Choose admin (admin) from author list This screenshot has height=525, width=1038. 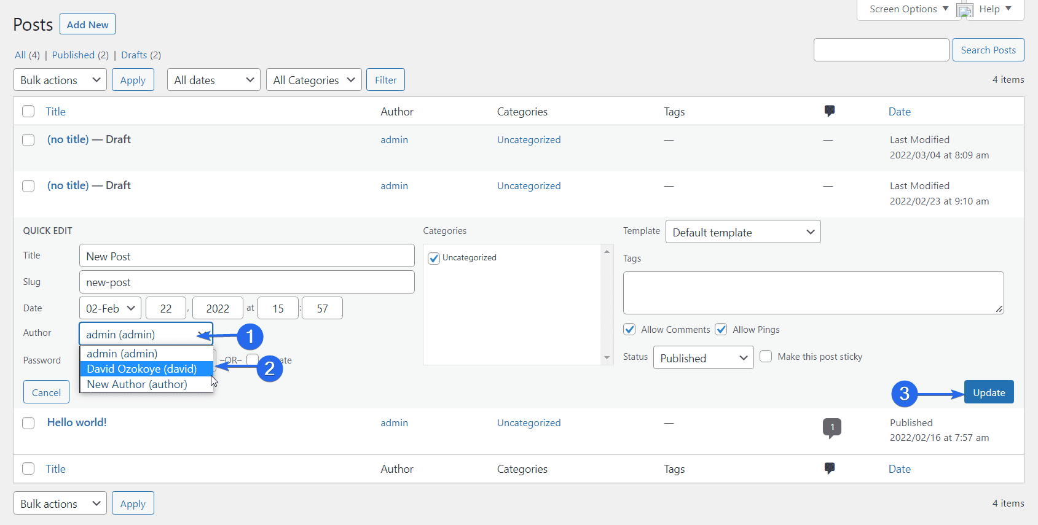pos(147,353)
